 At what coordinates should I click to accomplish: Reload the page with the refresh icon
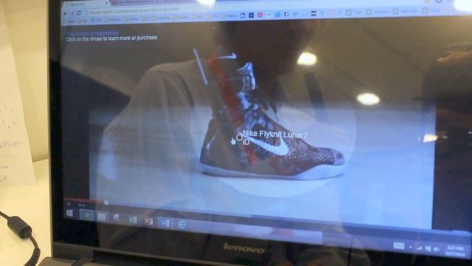79,13
